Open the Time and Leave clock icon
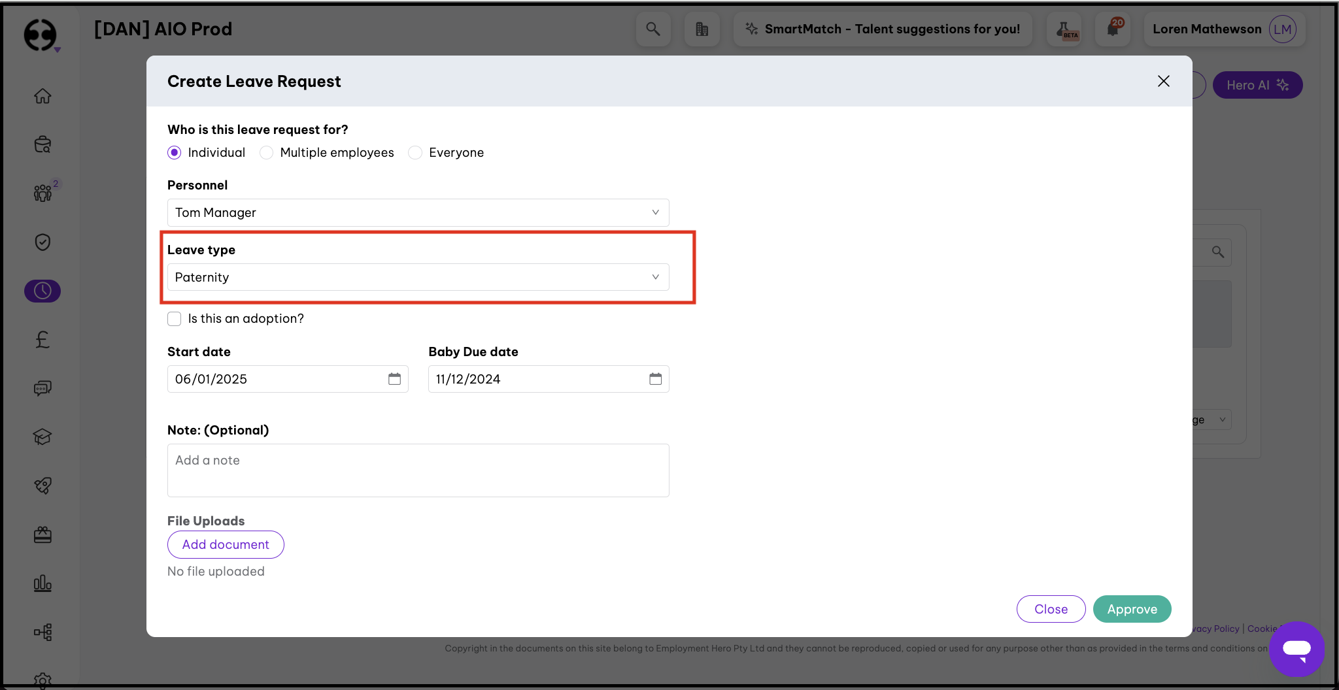1339x690 pixels. click(42, 291)
